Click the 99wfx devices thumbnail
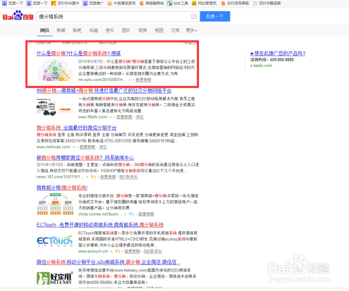This screenshot has height=291, width=349. point(55,107)
